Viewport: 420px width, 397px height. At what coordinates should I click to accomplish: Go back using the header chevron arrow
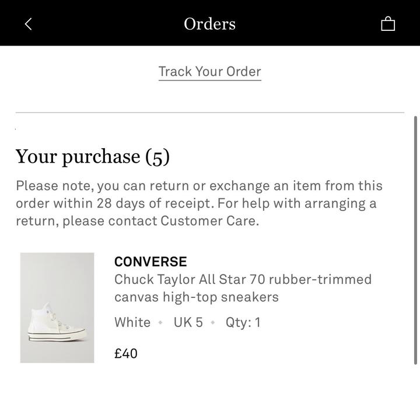pos(28,24)
